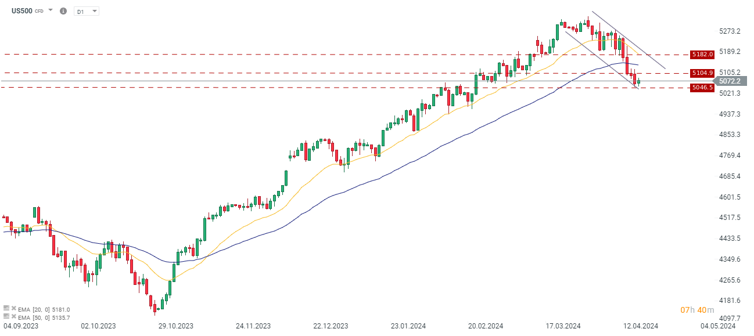This screenshot has width=754, height=336.
Task: Click the 4097.7 price axis label
Action: [x=730, y=319]
